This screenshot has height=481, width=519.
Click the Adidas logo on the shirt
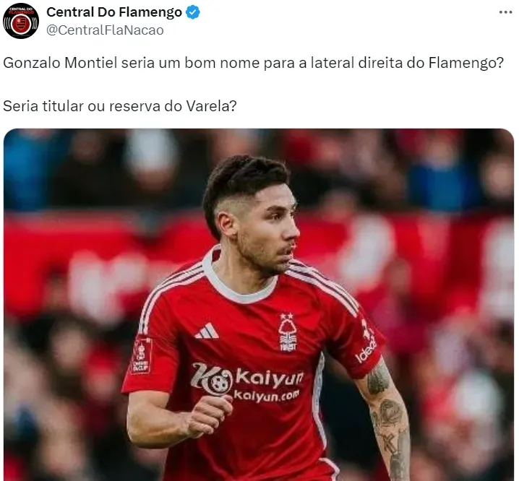[x=207, y=331]
